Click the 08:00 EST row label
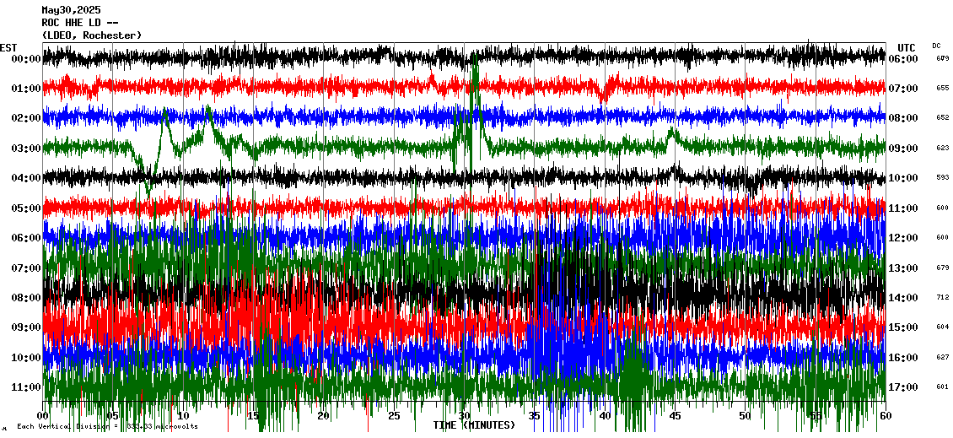 [27, 298]
